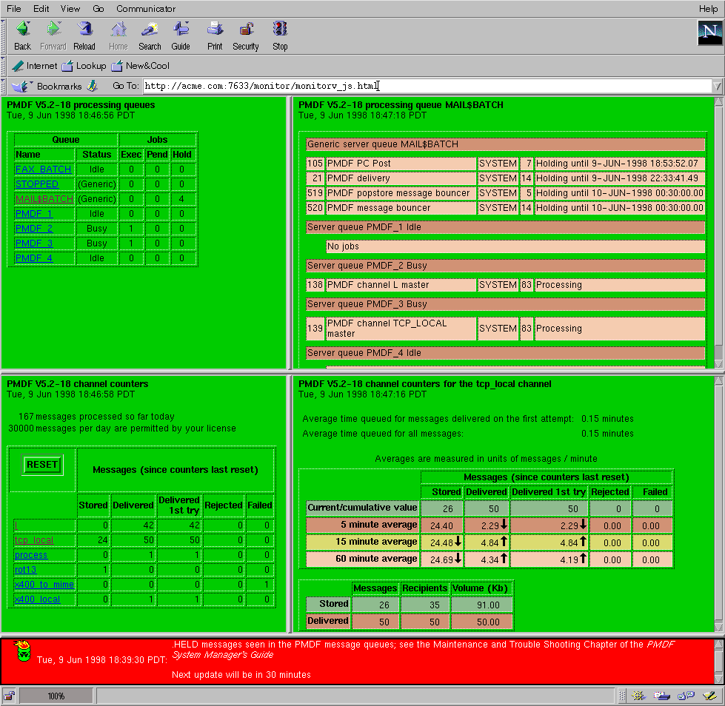Open Discussions from component bar
Screen dimensions: 725x706
[686, 696]
